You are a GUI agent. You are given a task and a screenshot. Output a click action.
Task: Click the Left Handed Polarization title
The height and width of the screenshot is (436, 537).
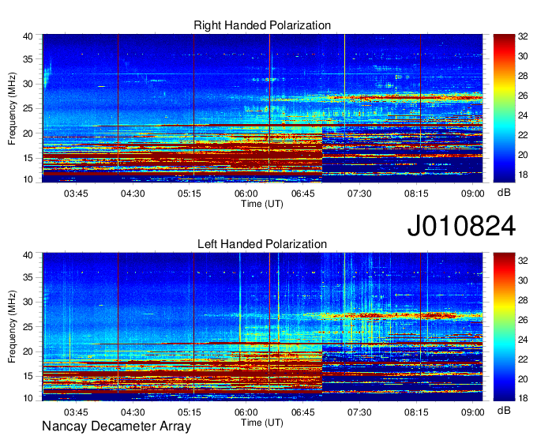pyautogui.click(x=262, y=244)
